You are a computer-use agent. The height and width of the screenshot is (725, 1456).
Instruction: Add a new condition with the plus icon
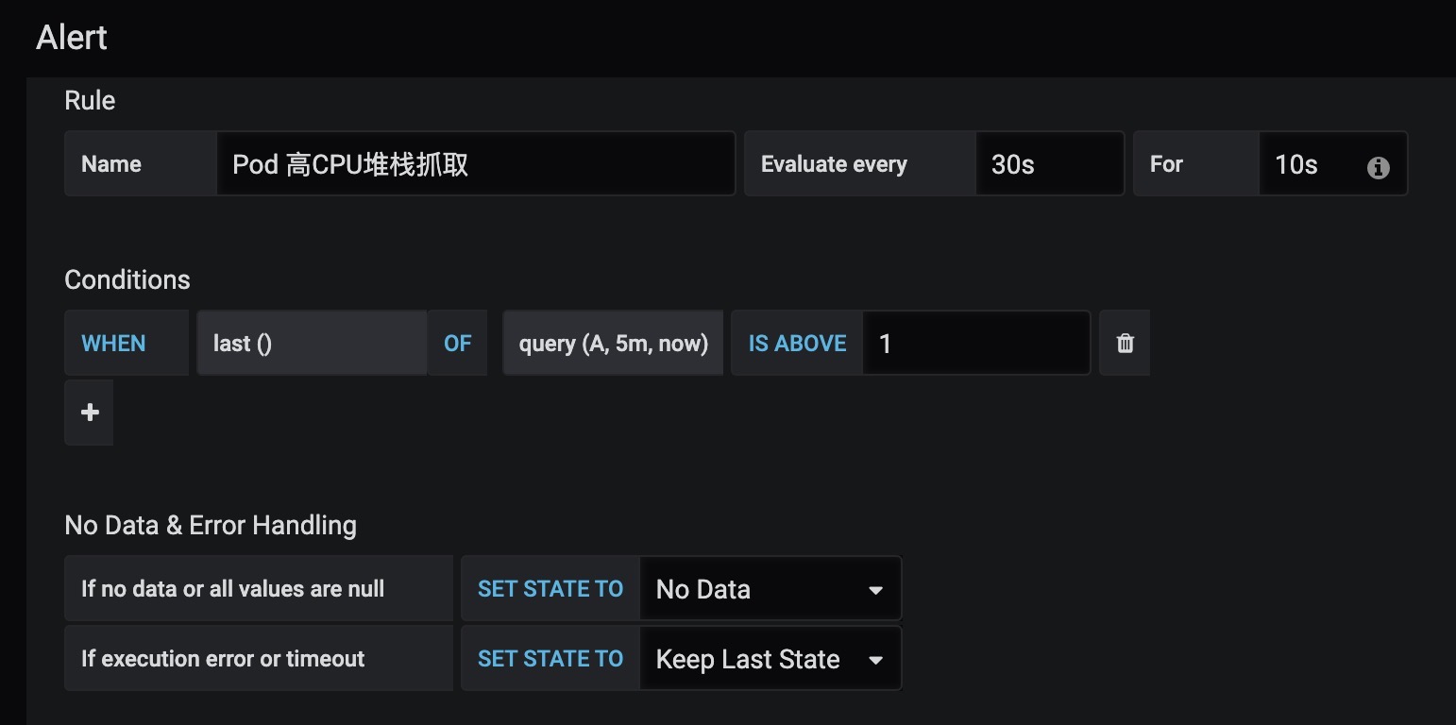(x=90, y=413)
